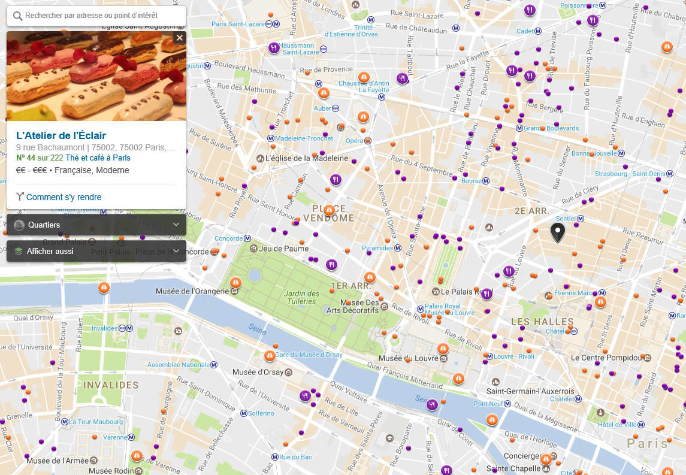Click the 'Musée de l'Armée' map label
This screenshot has width=686, height=475.
pyautogui.click(x=58, y=461)
